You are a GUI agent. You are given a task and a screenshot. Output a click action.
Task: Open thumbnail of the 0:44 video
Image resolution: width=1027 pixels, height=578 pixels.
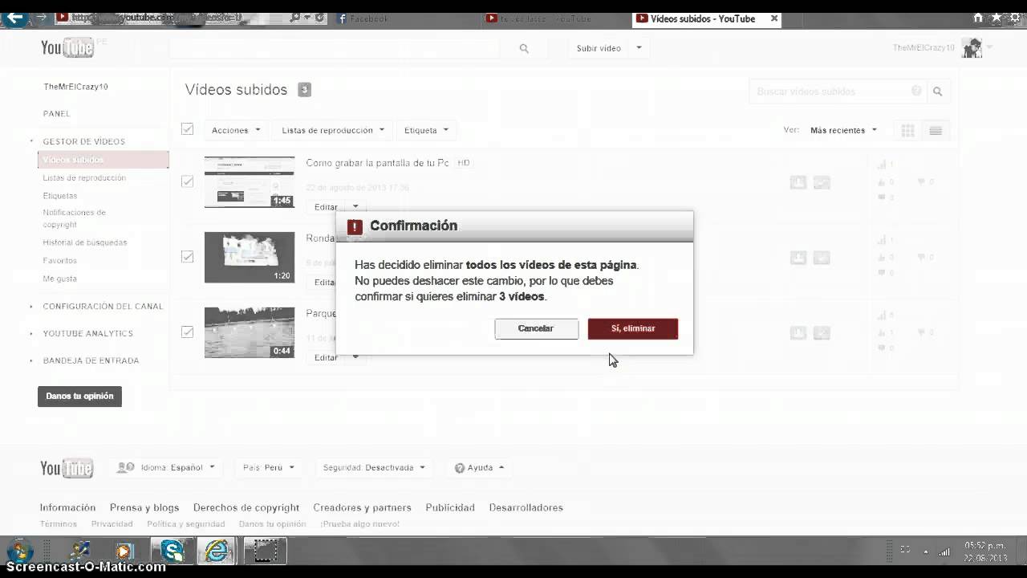[250, 332]
